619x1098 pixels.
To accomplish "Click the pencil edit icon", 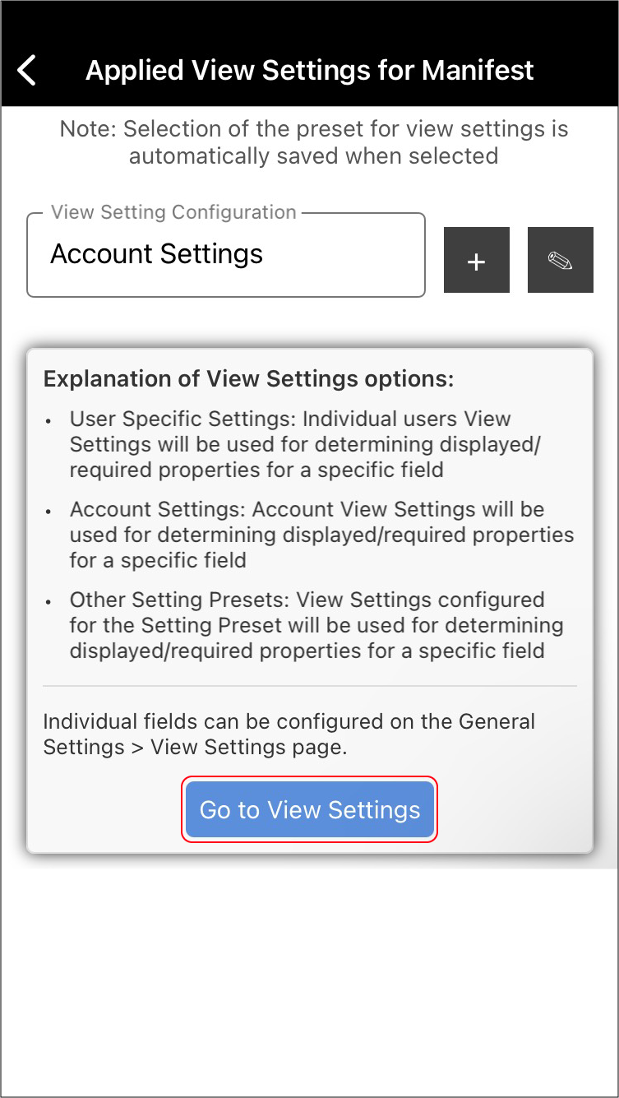I will [x=560, y=260].
